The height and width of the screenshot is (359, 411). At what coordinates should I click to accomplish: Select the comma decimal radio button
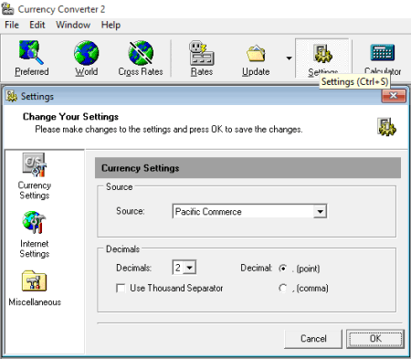283,288
